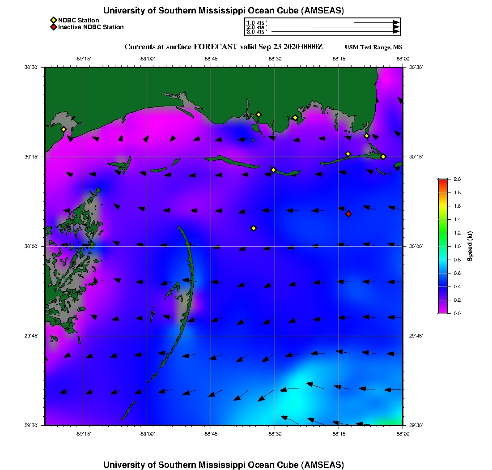Click red Inactive NDBC Station legend diamond
Image resolution: width=492 pixels, height=470 pixels.
click(53, 27)
